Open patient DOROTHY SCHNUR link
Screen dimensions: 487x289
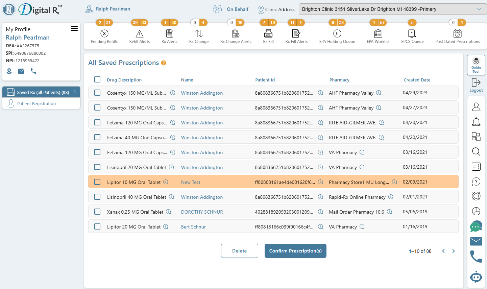pos(202,212)
